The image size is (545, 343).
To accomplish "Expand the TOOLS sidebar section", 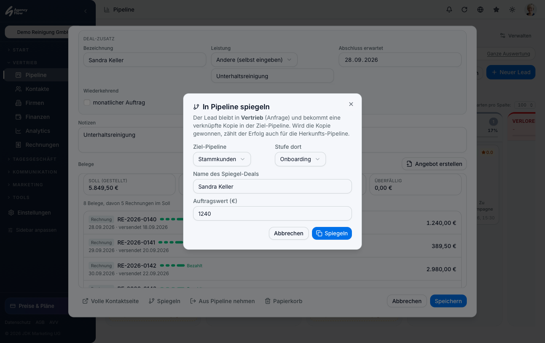I will click(18, 197).
